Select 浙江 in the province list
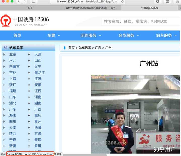181x156 pixels. 13,85
